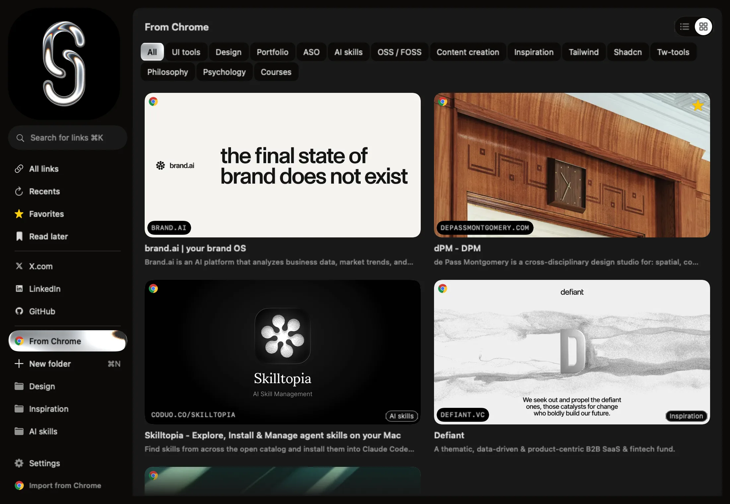Filter by Design tag

coord(229,52)
